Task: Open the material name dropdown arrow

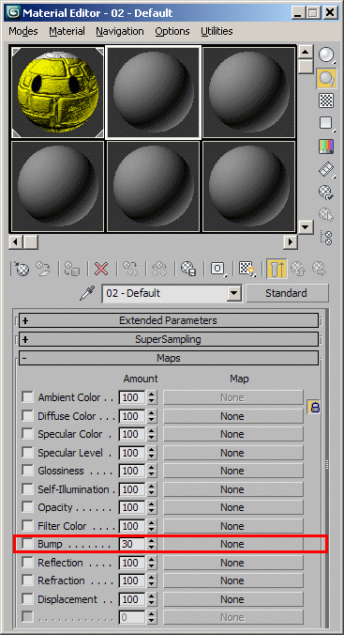Action: pyautogui.click(x=234, y=293)
